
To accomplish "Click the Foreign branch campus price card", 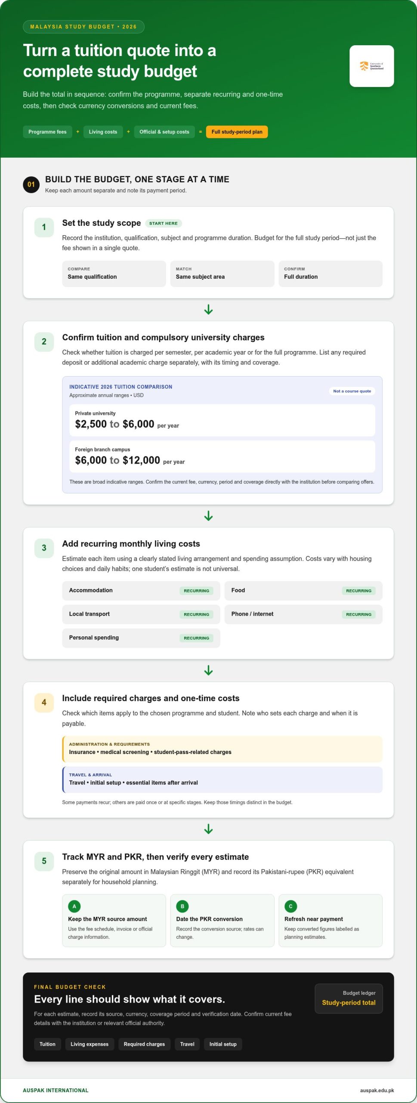I will pyautogui.click(x=222, y=456).
